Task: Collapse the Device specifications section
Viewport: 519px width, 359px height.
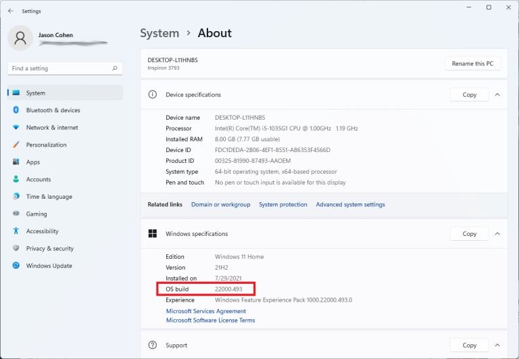Action: coord(497,95)
